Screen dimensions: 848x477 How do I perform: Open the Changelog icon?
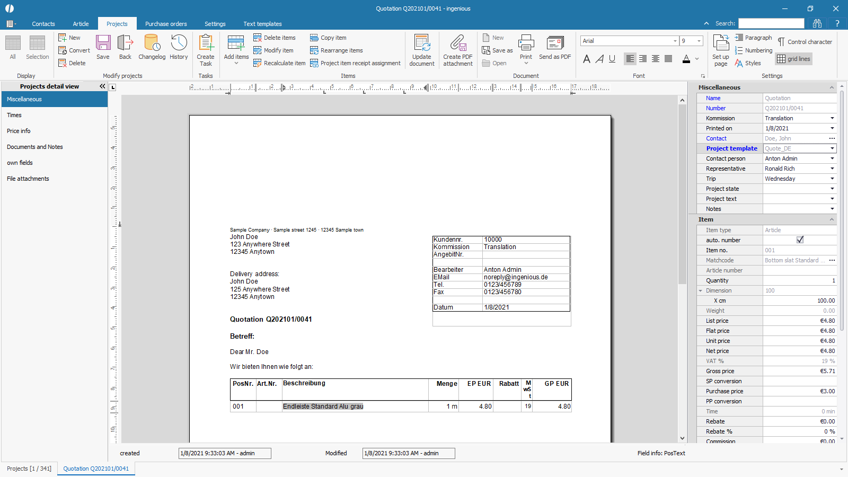pos(152,47)
